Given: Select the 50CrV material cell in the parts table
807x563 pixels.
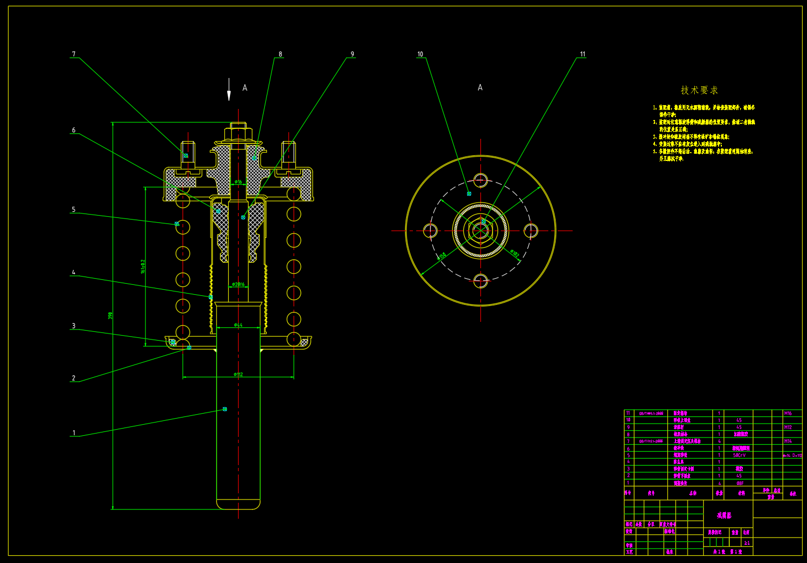Looking at the screenshot, I should [740, 455].
